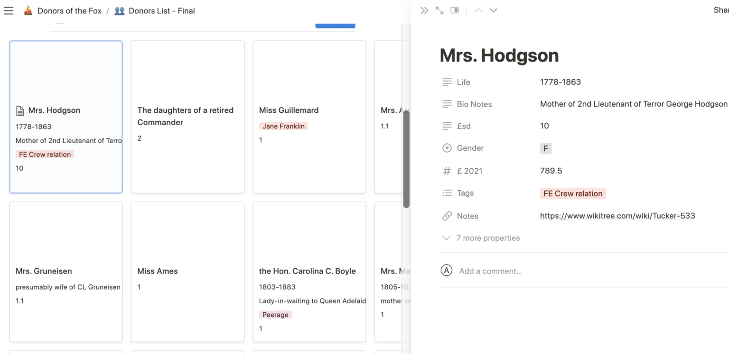729x354 pixels.
Task: Open the FE Crew relation tag selector
Action: click(572, 194)
